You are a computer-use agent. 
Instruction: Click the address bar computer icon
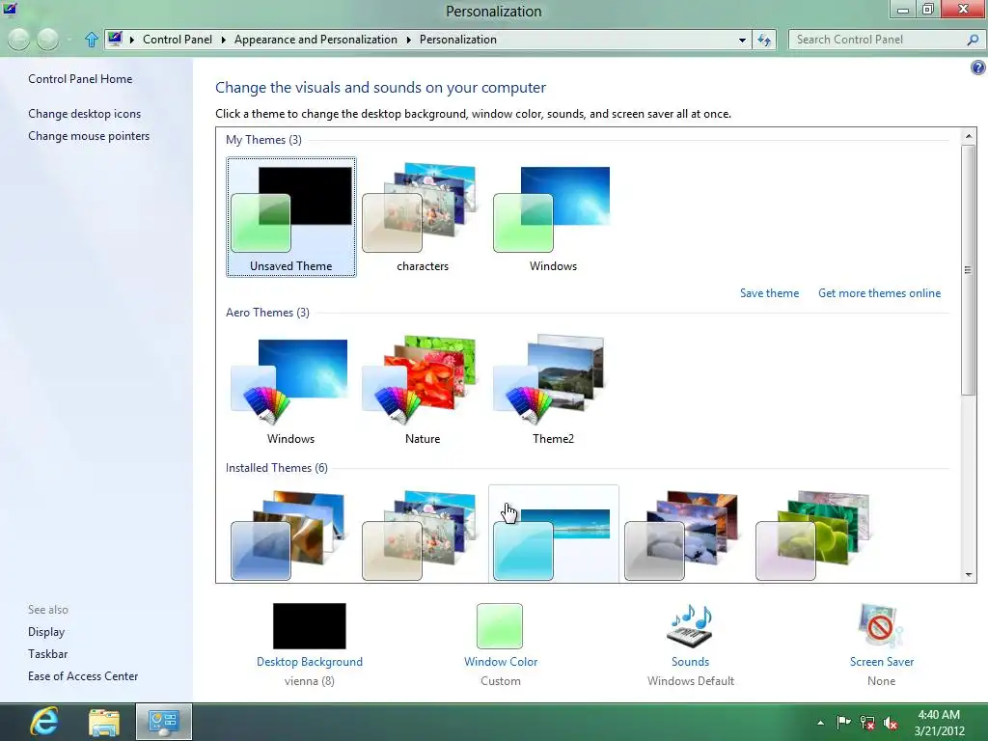coord(115,39)
